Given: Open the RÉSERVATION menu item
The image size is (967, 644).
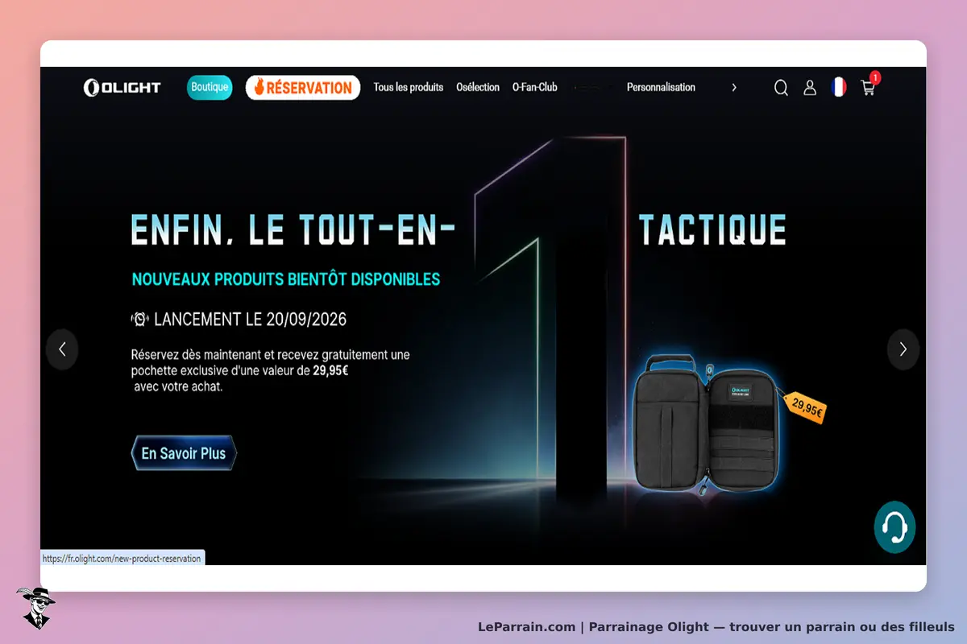Looking at the screenshot, I should click(x=303, y=88).
